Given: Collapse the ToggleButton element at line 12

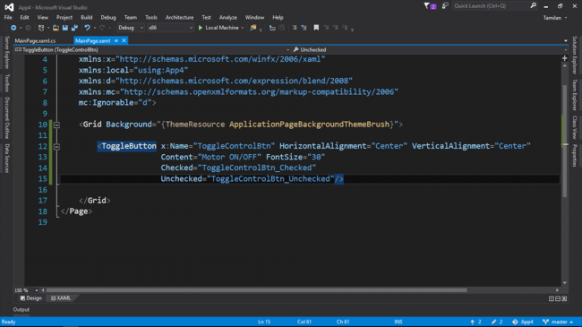Looking at the screenshot, I should click(x=56, y=147).
